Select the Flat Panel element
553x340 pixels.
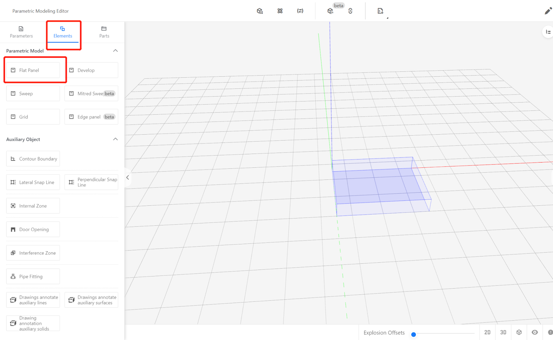pos(33,70)
